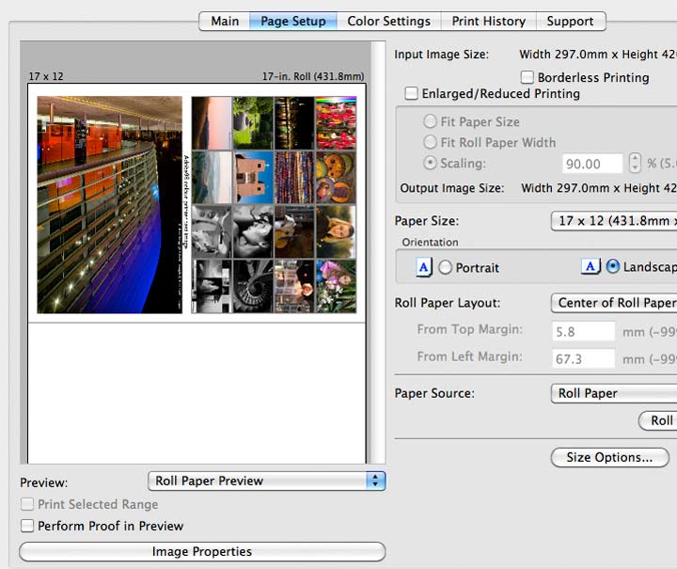
Task: Open the Paper Source dropdown
Action: (x=614, y=394)
